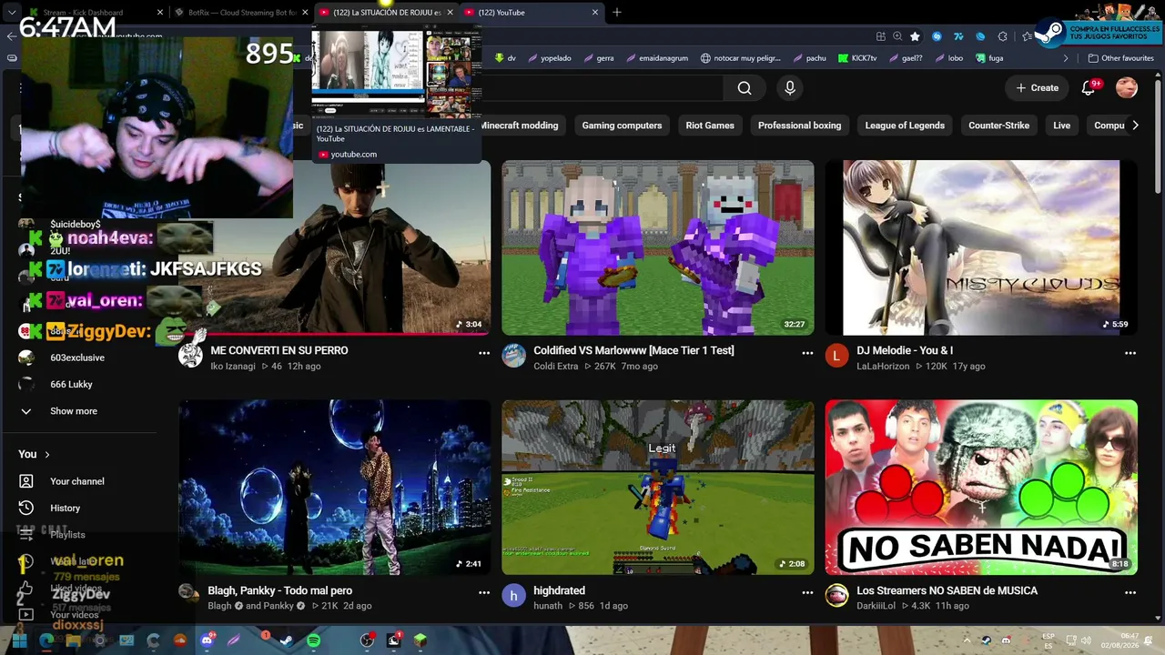The width and height of the screenshot is (1165, 655).
Task: Open options for DJ Melodie - You & I
Action: click(x=1130, y=353)
